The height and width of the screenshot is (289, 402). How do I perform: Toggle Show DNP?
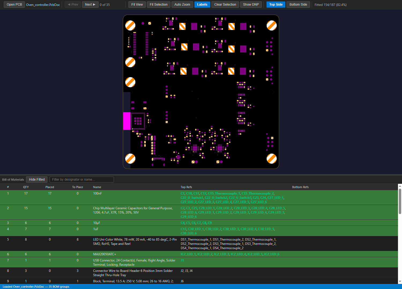251,5
